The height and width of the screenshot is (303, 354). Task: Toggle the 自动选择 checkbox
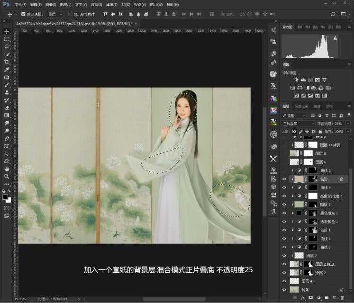point(23,14)
